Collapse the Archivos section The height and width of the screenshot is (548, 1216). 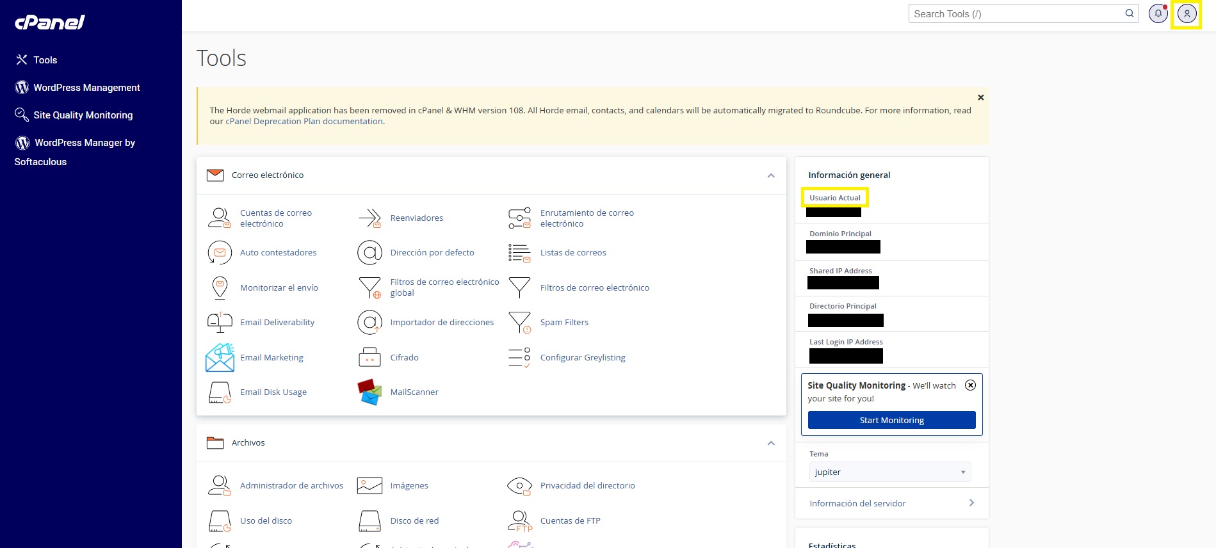771,443
